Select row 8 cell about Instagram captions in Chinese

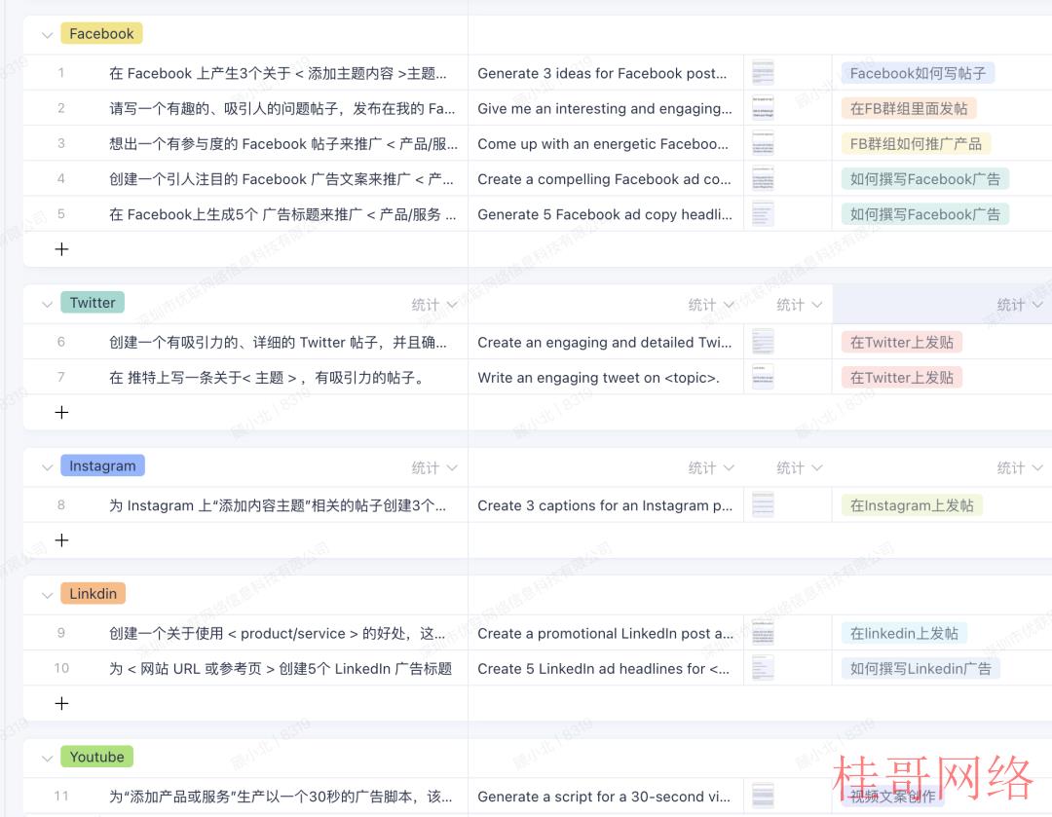click(278, 505)
